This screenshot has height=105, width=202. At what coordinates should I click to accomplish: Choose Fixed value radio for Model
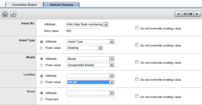[x=41, y=65]
